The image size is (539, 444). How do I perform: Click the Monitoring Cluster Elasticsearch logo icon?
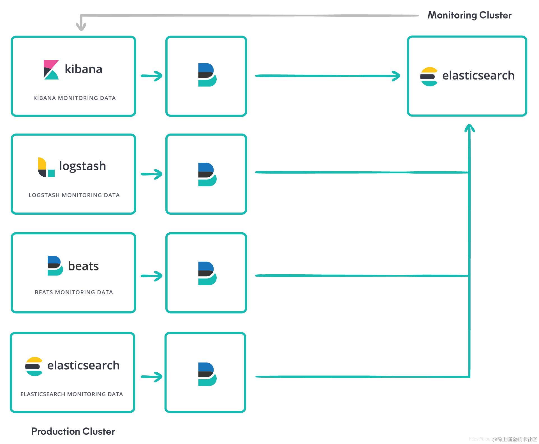429,76
